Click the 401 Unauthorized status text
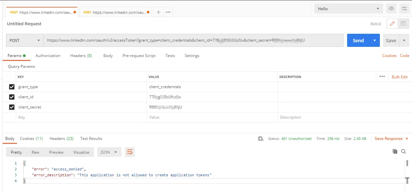The height and width of the screenshot is (193, 412). coord(296,139)
